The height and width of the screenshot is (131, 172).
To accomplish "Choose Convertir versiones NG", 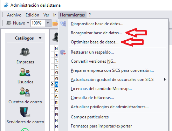I will [94, 61].
